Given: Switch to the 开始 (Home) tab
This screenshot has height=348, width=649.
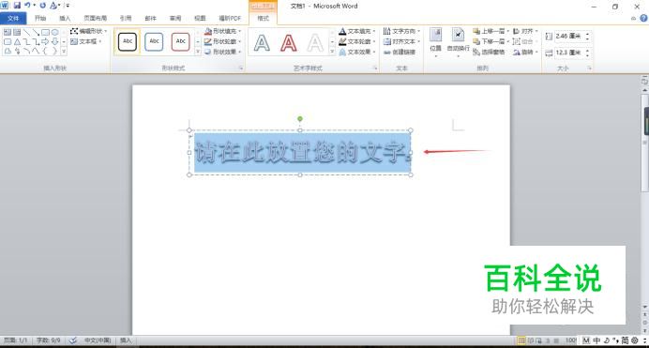Looking at the screenshot, I should [40, 18].
